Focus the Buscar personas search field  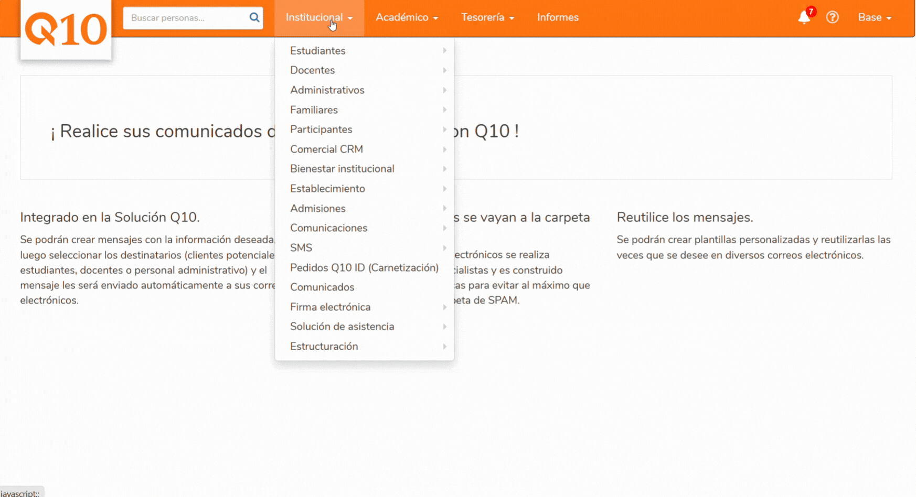pos(193,18)
